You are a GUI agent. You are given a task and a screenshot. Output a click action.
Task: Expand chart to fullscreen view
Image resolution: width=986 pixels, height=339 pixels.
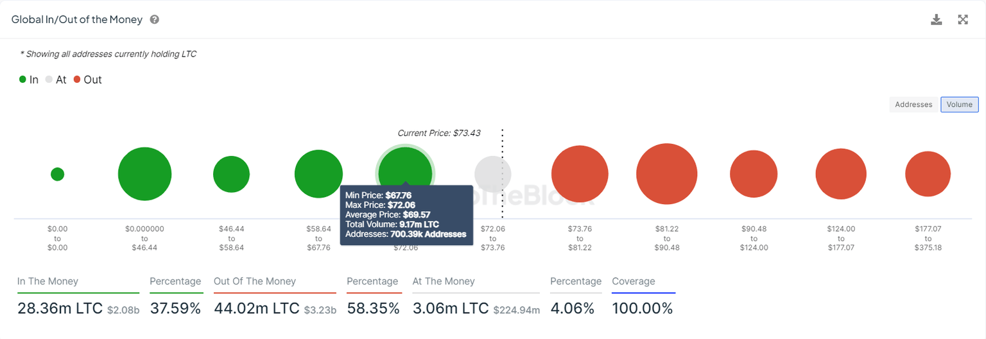(x=963, y=19)
